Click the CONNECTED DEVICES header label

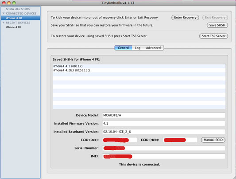click(x=21, y=13)
